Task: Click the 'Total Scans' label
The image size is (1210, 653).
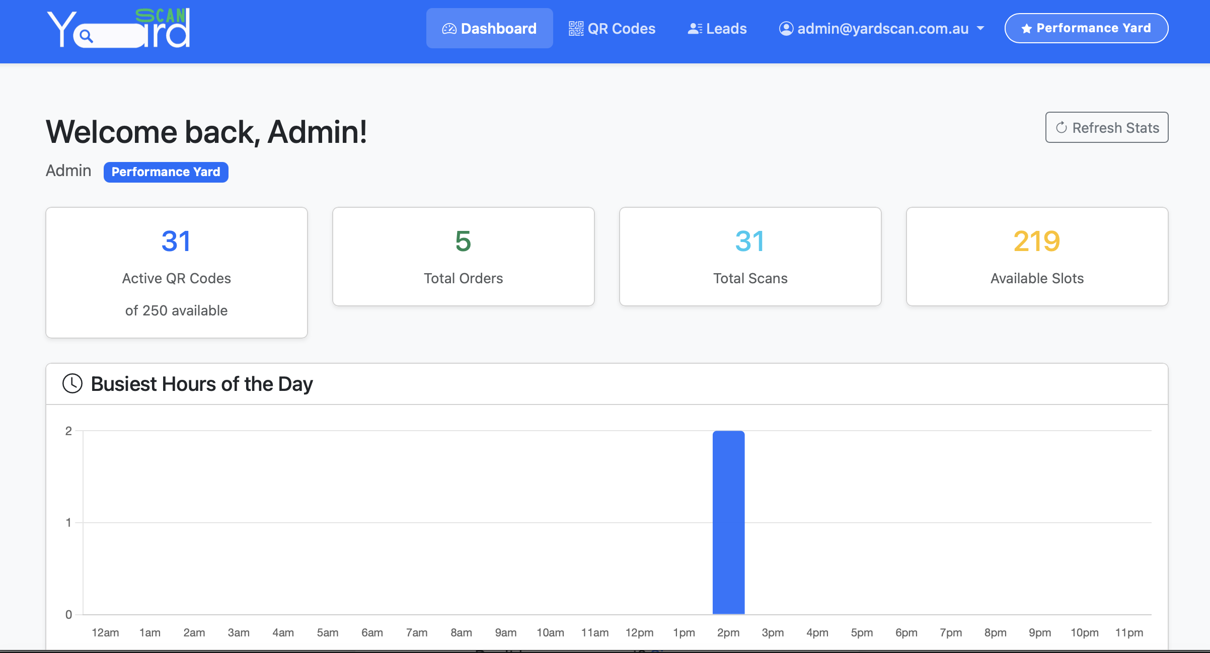Action: pos(750,278)
